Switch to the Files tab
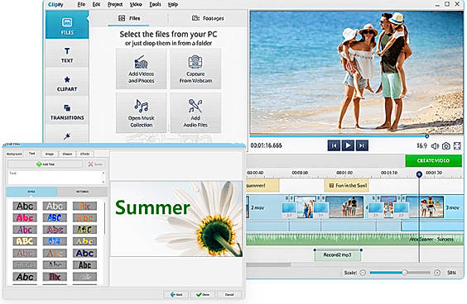Viewport: 467px width, 304px height. pos(128,18)
